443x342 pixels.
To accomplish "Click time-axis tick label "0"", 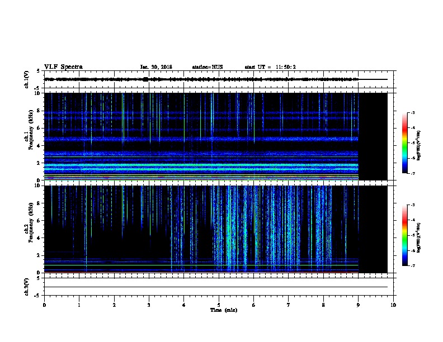I will point(44,305).
